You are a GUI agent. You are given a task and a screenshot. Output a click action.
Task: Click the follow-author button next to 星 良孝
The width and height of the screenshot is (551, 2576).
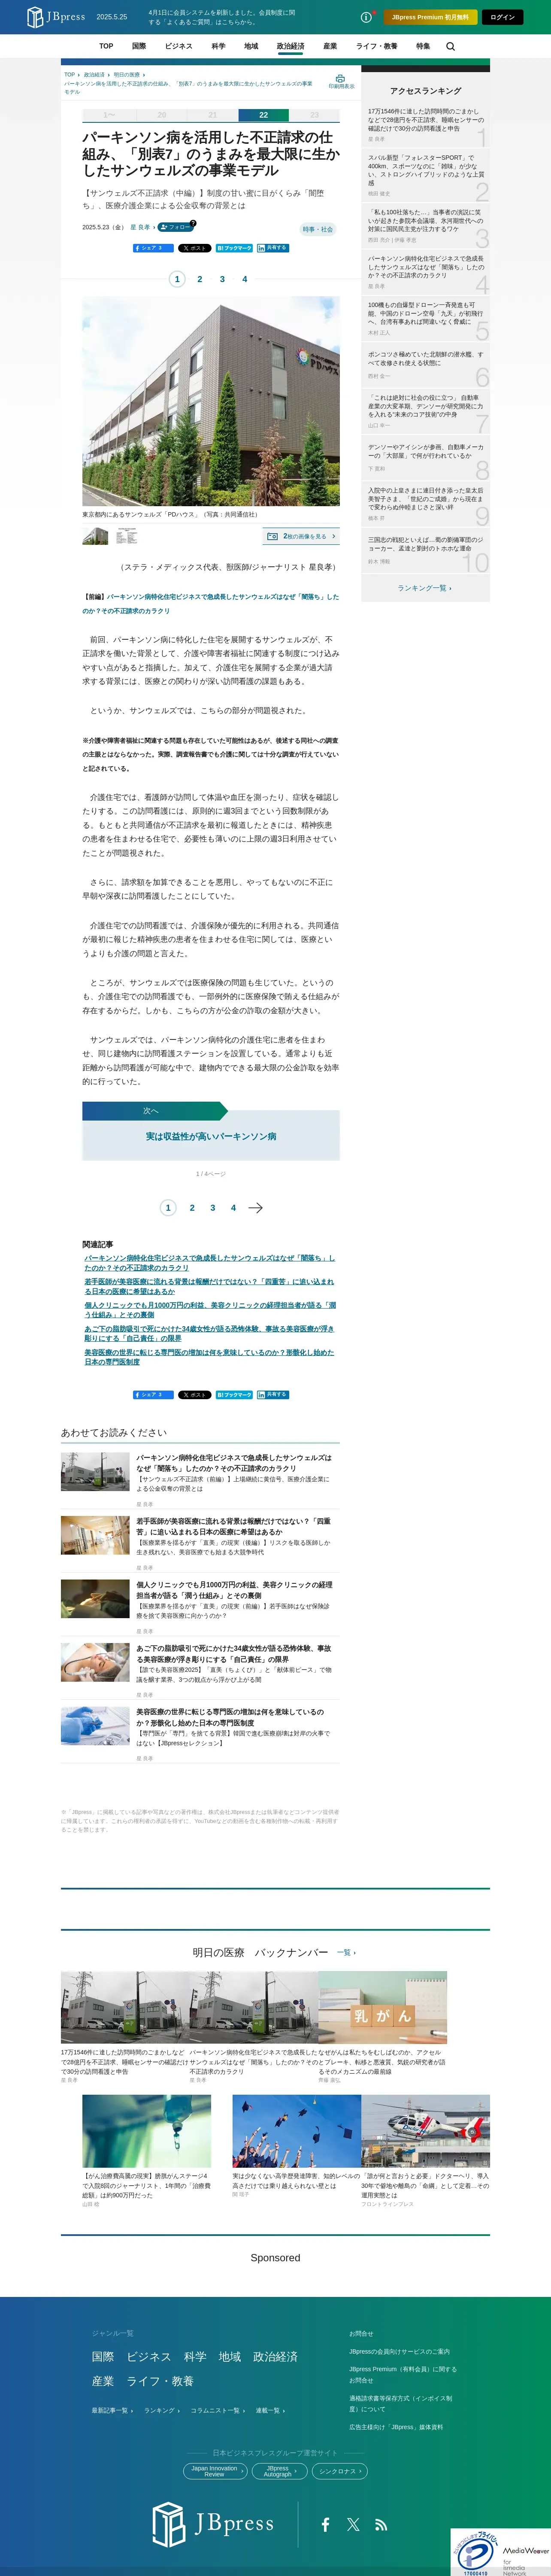coord(175,227)
